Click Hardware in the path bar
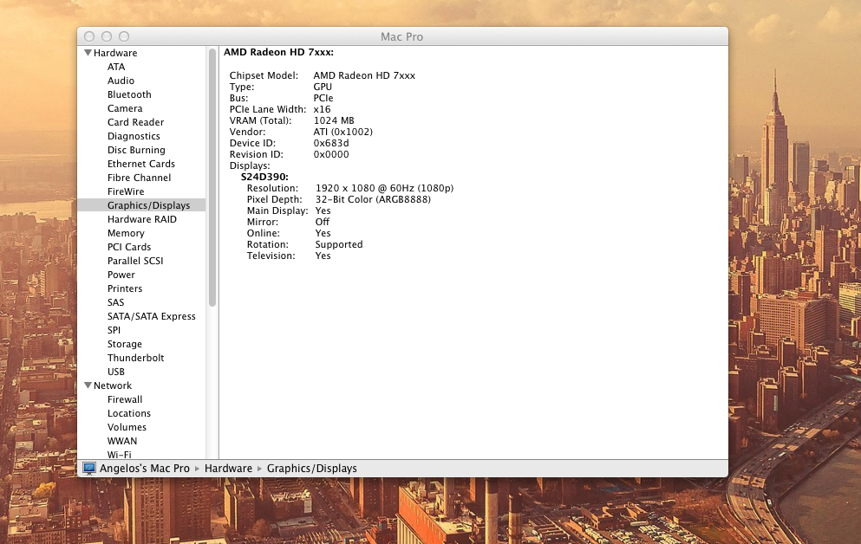 (228, 469)
